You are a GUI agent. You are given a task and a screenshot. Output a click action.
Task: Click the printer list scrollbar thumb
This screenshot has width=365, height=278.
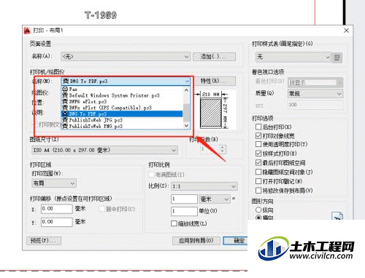(186, 113)
